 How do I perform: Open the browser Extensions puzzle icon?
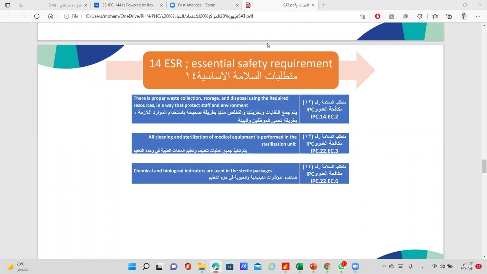[420, 16]
